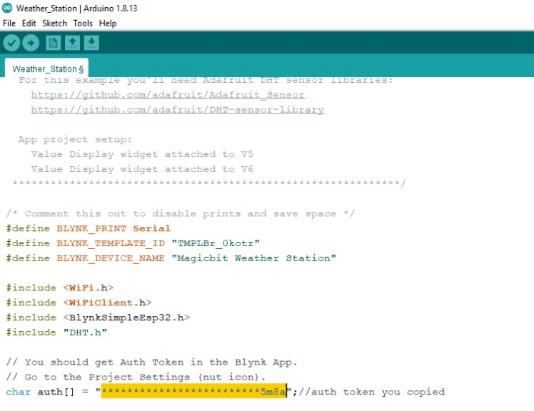Click the BLYNK_TEMPLATE_ID define line

133,243
